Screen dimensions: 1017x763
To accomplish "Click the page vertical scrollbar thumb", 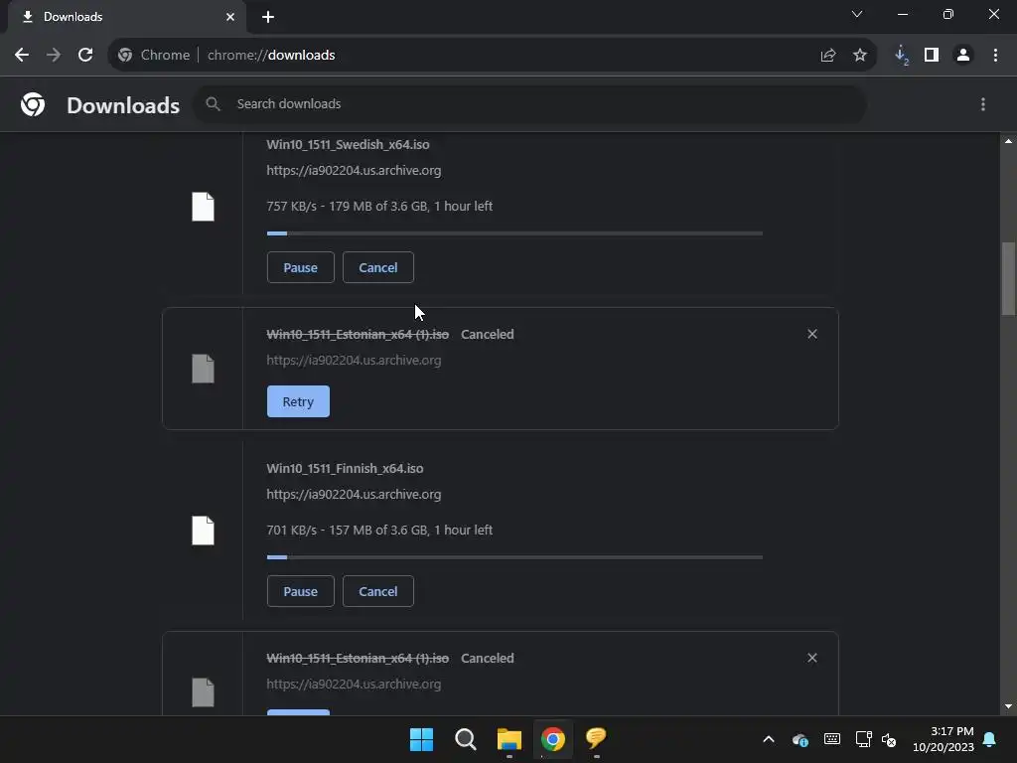I will pos(1008,278).
